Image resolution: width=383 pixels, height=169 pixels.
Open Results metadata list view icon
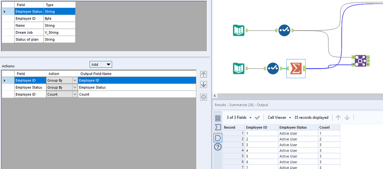[x=218, y=118]
